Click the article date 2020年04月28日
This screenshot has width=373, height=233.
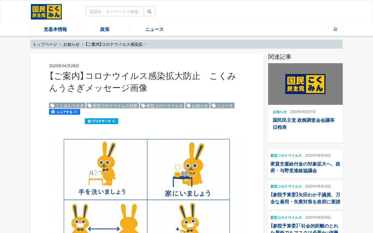(64, 66)
